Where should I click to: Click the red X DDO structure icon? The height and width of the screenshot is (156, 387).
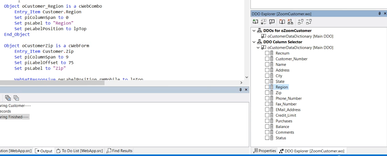coord(290,22)
